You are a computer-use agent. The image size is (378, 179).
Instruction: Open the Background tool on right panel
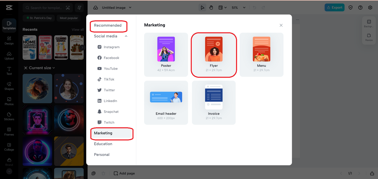coord(369,24)
